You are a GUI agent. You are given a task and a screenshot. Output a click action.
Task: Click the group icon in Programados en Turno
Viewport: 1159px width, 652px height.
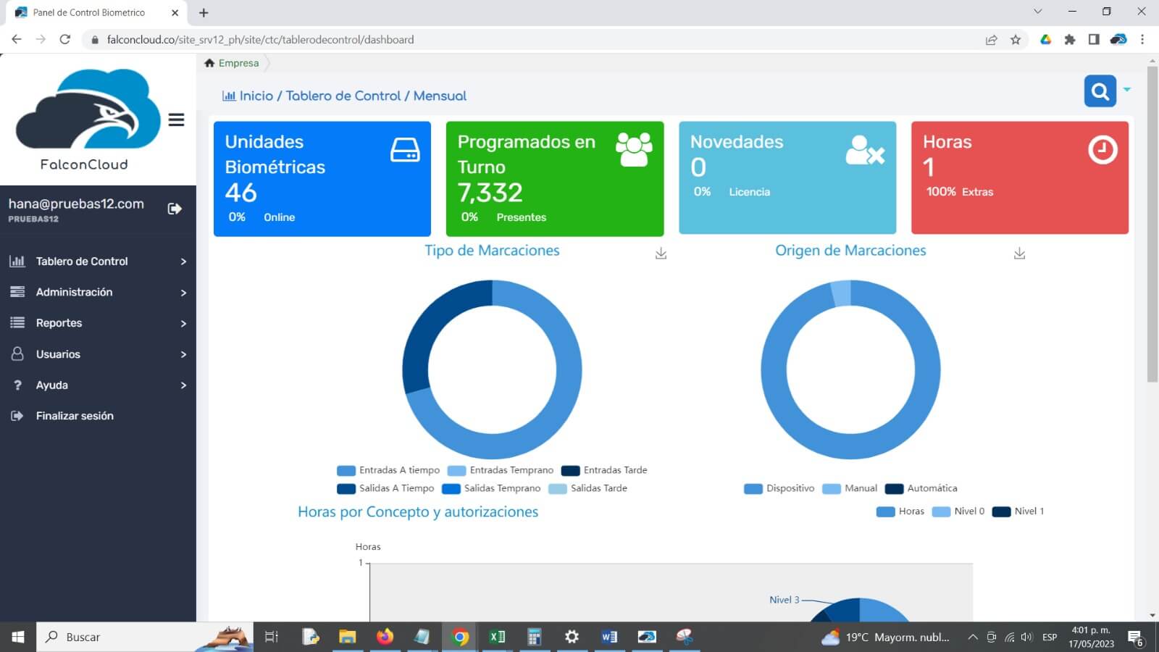coord(634,149)
